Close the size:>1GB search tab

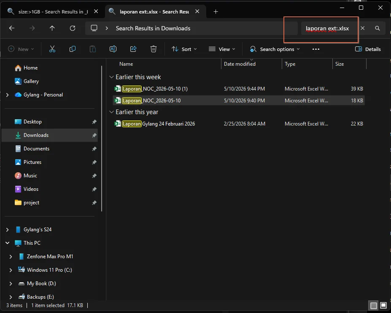96,11
